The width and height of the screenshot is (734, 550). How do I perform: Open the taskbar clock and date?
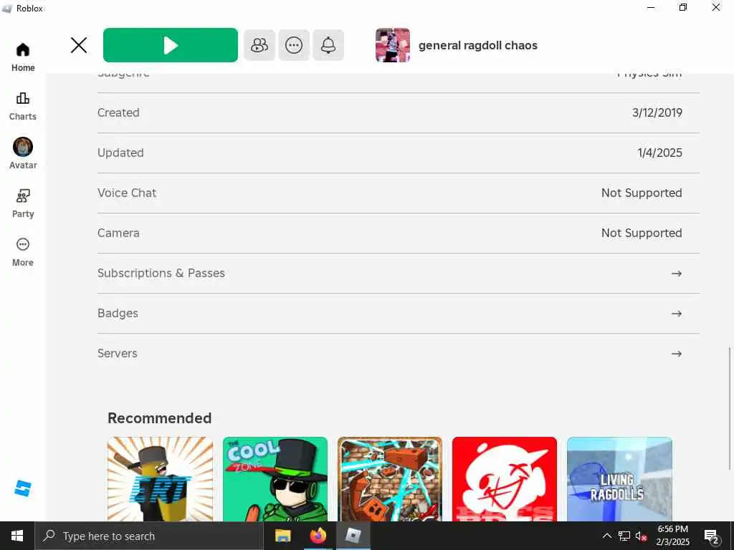pos(672,536)
